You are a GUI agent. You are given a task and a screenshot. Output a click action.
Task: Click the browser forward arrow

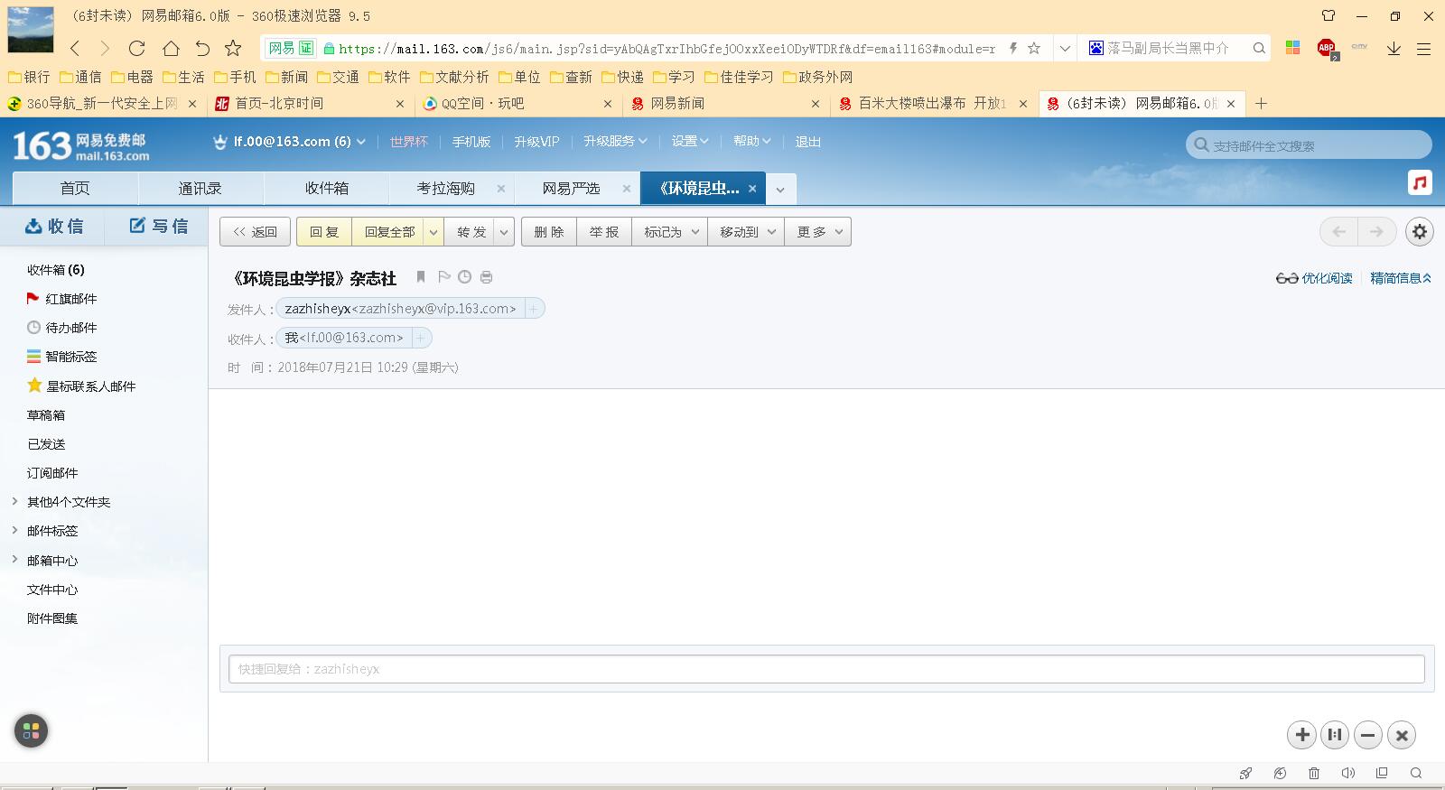(x=105, y=49)
